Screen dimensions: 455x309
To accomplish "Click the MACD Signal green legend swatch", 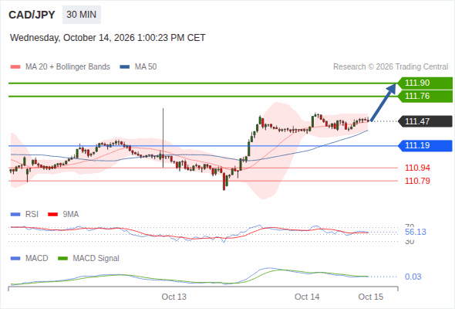I will [x=62, y=259].
